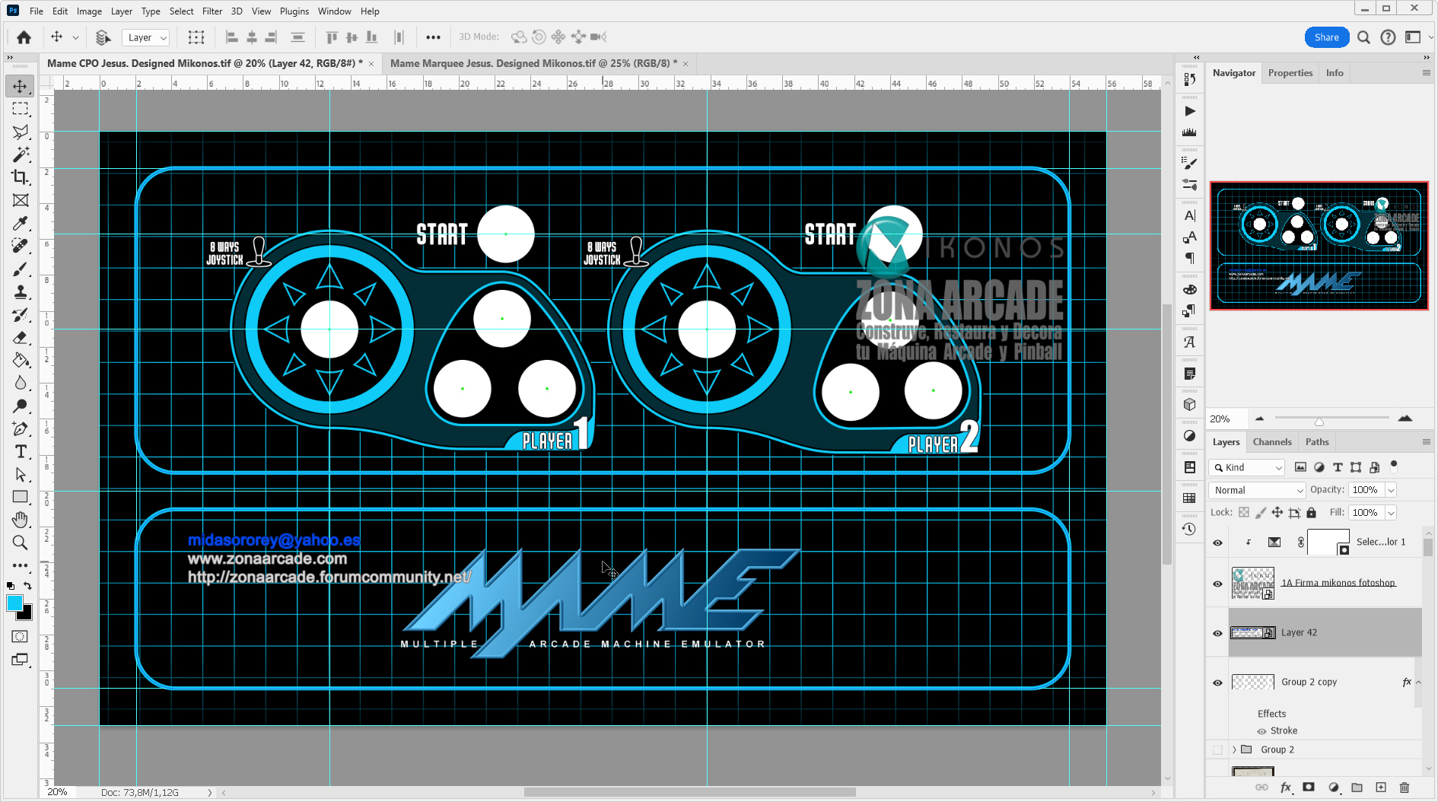Screen dimensions: 1438x802
Task: Select the Rectangular Marquee tool
Action: (x=20, y=108)
